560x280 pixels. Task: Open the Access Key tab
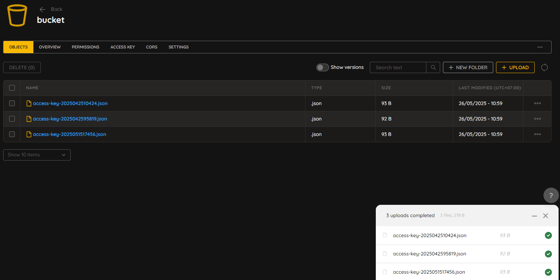coord(123,47)
